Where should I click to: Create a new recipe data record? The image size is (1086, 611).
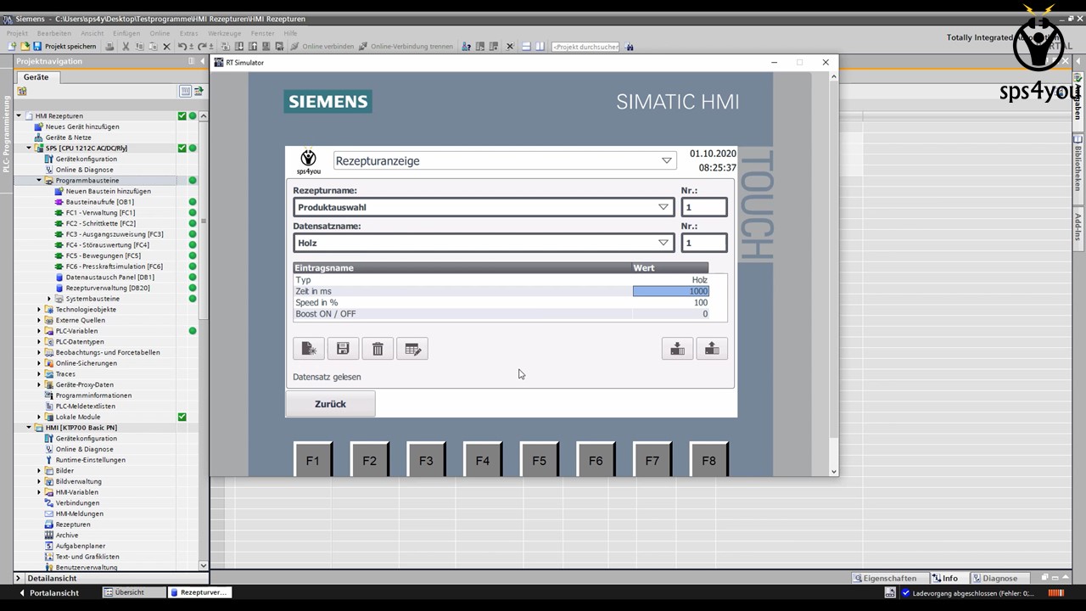coord(308,348)
